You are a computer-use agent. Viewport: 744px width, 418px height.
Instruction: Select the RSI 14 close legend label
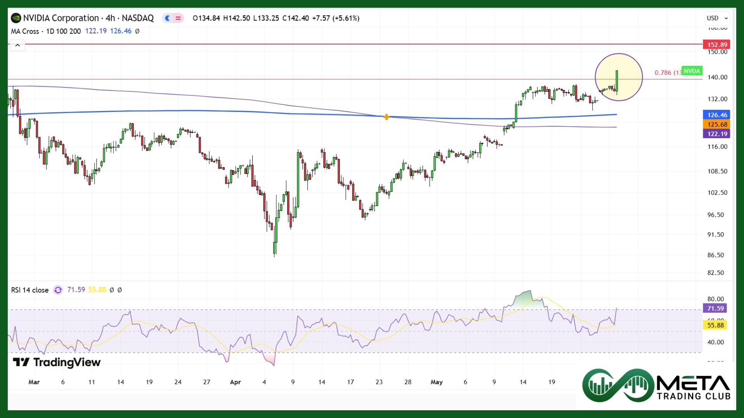pyautogui.click(x=30, y=290)
